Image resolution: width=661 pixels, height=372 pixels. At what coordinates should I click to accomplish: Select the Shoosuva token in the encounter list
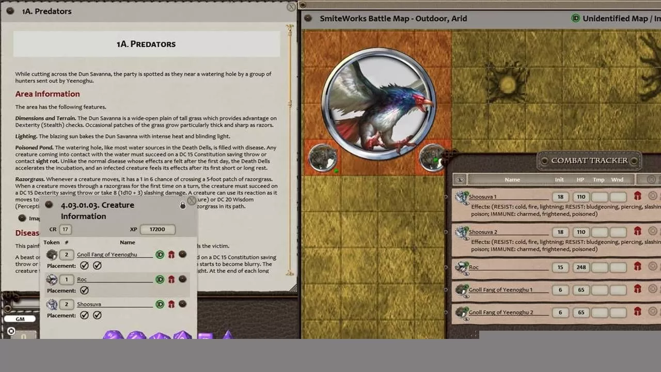[52, 304]
